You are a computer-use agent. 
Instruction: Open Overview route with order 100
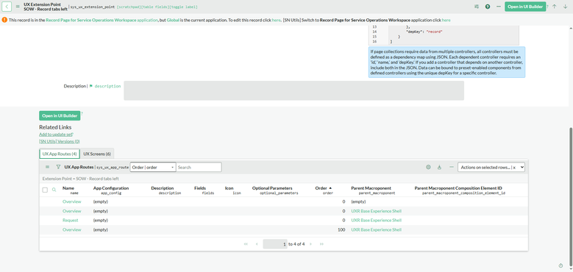tap(71, 229)
